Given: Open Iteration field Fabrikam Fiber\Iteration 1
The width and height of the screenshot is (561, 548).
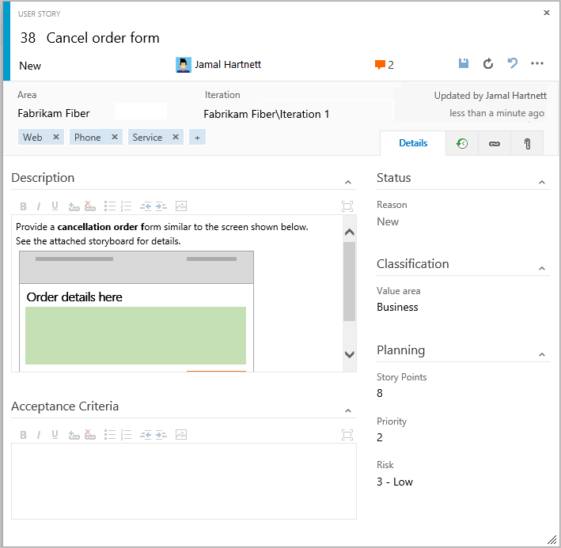Looking at the screenshot, I should click(x=266, y=114).
